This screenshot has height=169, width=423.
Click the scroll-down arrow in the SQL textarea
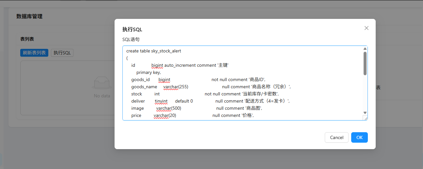click(365, 113)
